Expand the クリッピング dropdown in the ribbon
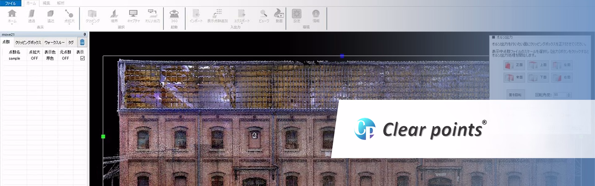This screenshot has width=595, height=186. coord(92,24)
